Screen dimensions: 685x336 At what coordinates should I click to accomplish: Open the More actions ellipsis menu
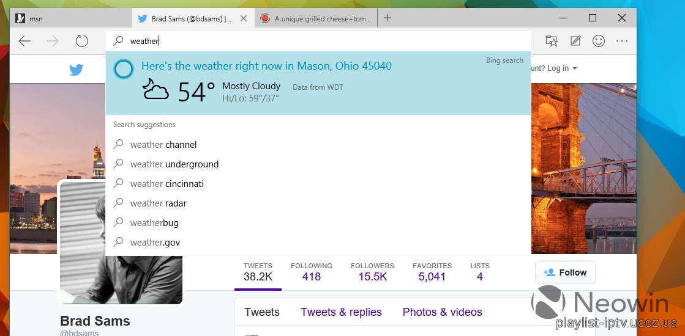coord(622,41)
